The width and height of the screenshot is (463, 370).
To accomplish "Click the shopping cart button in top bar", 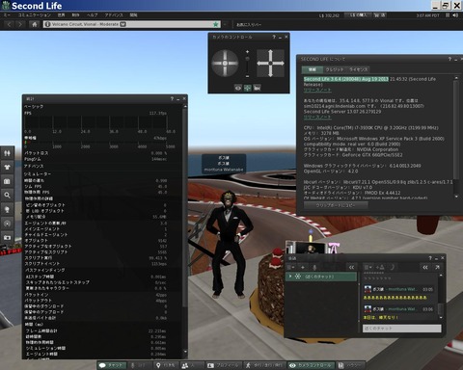I will 379,15.
